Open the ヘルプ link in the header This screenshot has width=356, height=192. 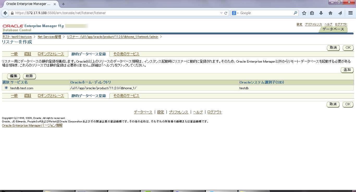click(328, 24)
